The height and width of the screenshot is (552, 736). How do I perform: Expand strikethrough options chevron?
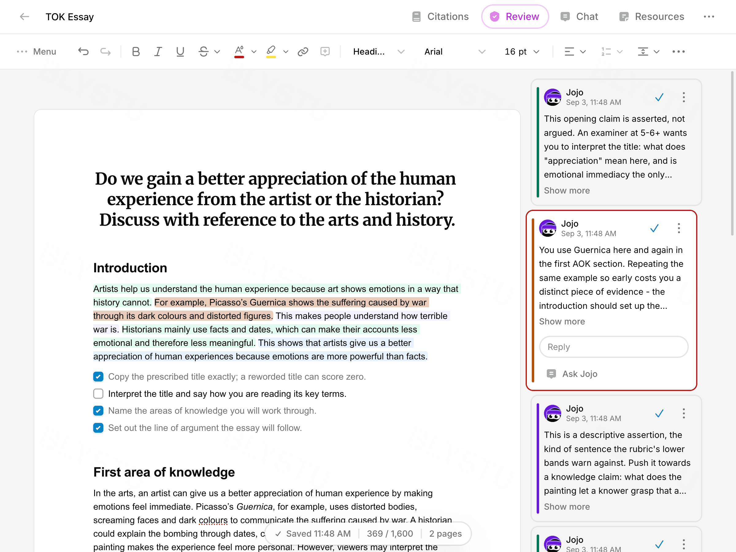tap(217, 52)
